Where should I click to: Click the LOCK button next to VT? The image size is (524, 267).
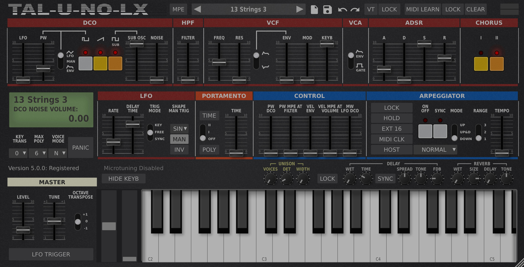(x=389, y=9)
